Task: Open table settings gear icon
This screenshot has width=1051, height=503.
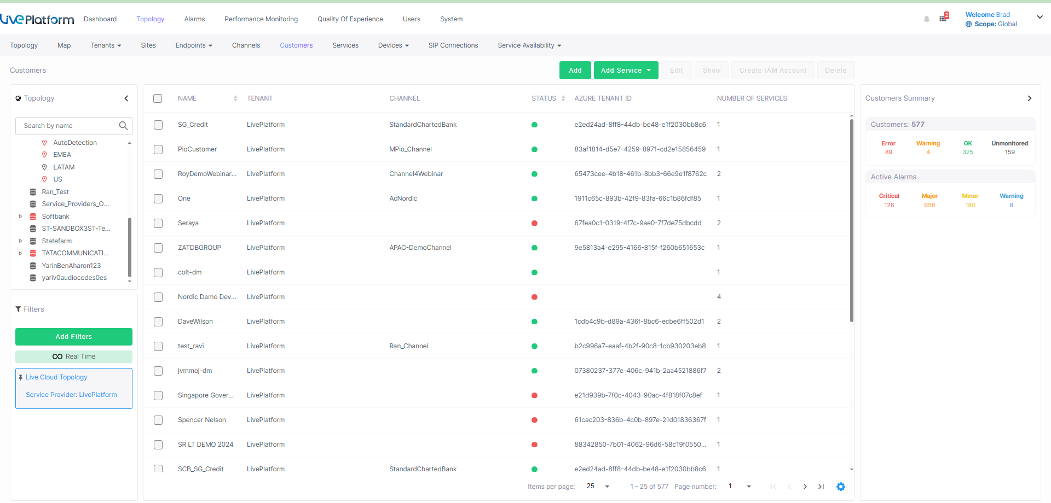Action: tap(841, 487)
